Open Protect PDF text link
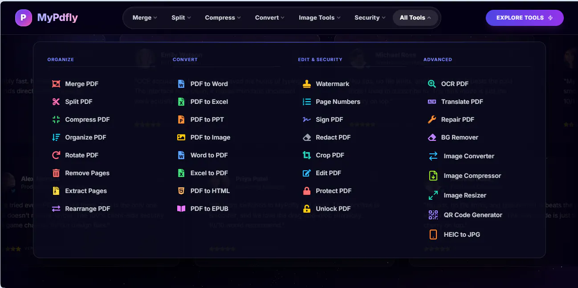This screenshot has width=578, height=288. tap(334, 191)
